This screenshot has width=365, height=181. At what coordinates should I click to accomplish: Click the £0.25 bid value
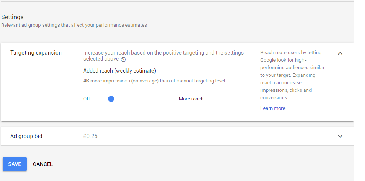coord(90,136)
